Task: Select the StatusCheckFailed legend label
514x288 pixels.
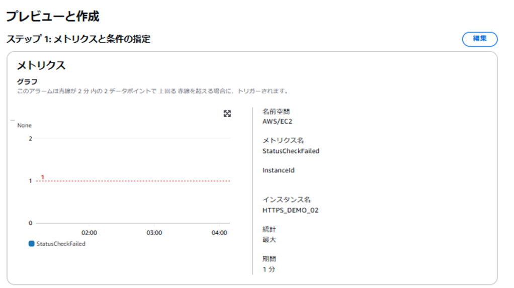Action: [x=61, y=243]
